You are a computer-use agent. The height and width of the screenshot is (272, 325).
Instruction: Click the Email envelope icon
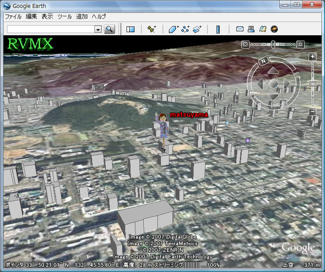pos(239,29)
